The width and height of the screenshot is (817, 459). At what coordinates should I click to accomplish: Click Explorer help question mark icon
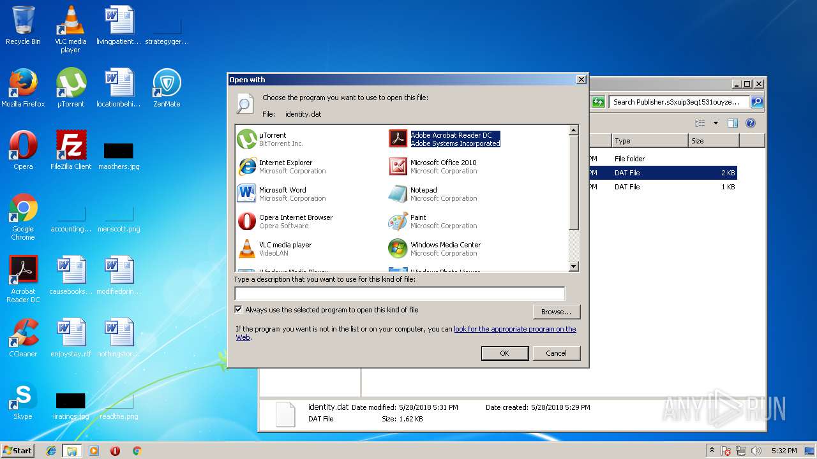[751, 123]
